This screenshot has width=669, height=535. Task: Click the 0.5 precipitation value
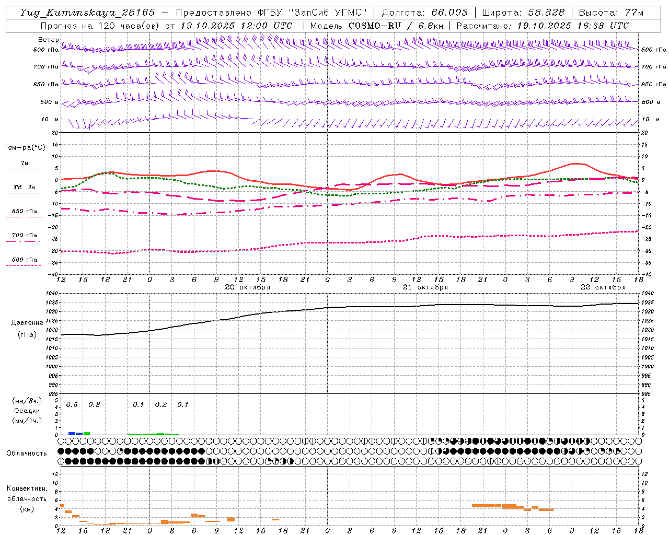[72, 405]
